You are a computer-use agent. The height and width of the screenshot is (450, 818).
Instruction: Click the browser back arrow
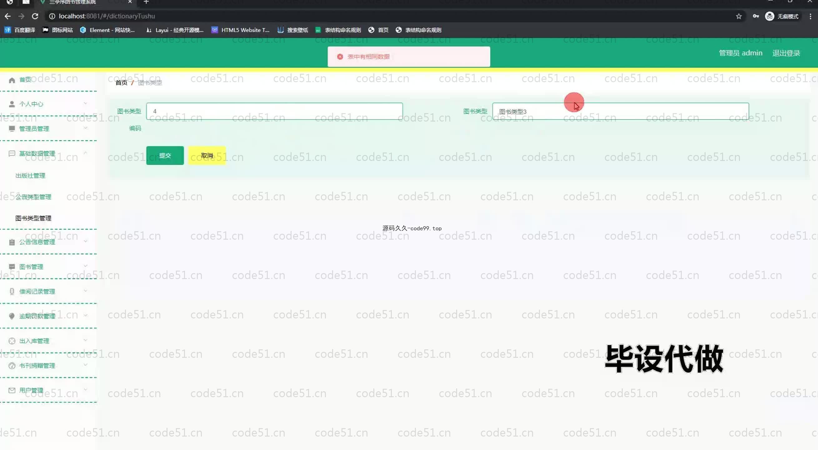tap(7, 16)
